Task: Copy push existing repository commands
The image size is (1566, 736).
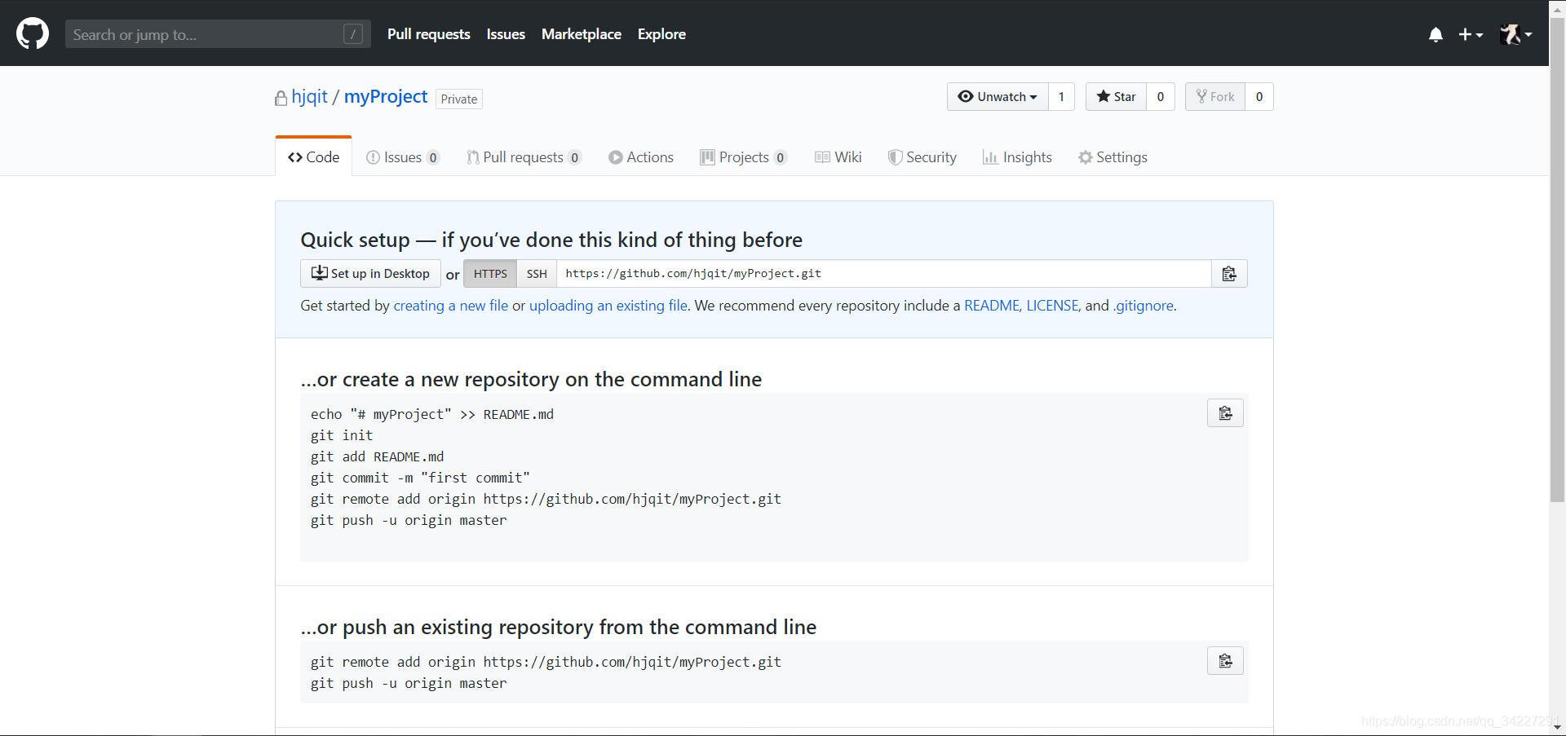Action: click(1225, 661)
